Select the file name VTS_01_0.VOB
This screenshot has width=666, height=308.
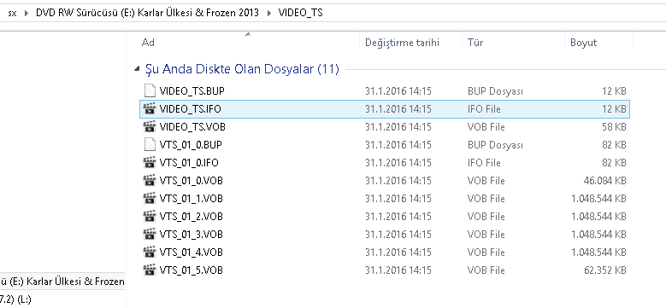pyautogui.click(x=192, y=181)
